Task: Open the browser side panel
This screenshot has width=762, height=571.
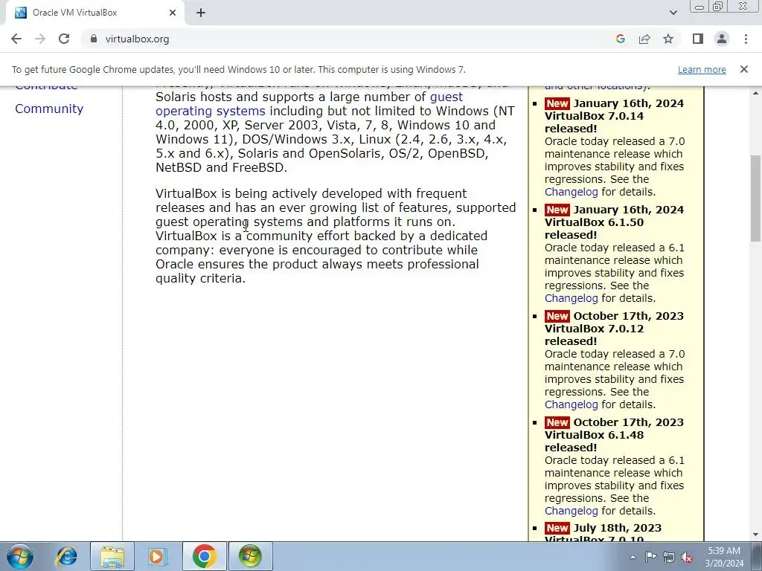Action: click(698, 39)
